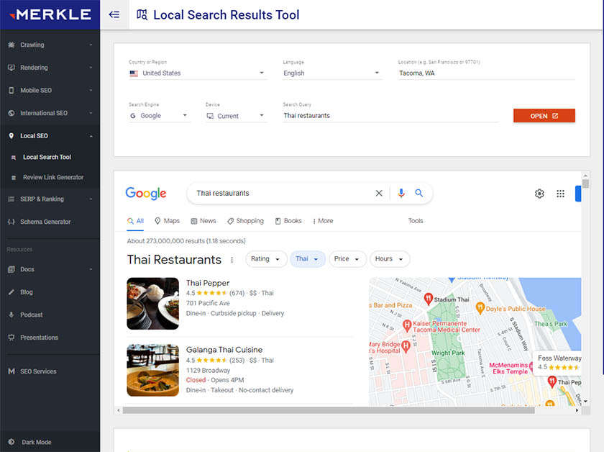
Task: Open the Hours filter dropdown
Action: pos(390,259)
